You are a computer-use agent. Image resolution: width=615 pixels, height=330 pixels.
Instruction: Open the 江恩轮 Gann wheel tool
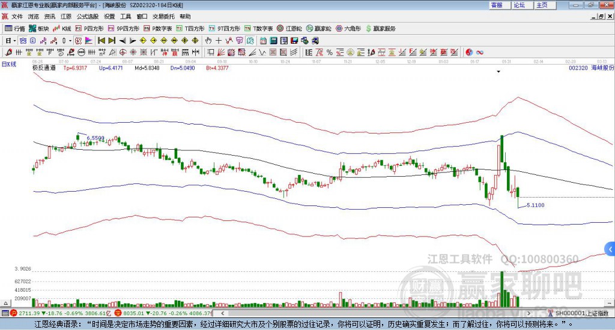point(289,29)
